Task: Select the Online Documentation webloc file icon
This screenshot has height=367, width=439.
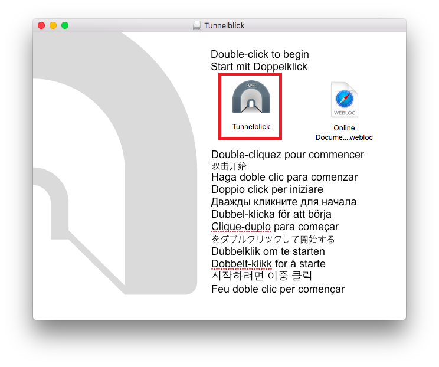Action: tap(345, 100)
